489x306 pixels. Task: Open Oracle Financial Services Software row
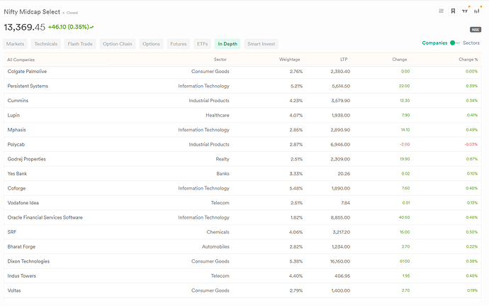click(x=242, y=217)
